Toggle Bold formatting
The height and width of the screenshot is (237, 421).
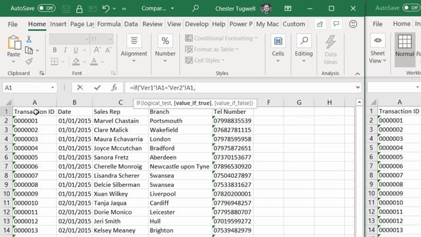(55, 50)
